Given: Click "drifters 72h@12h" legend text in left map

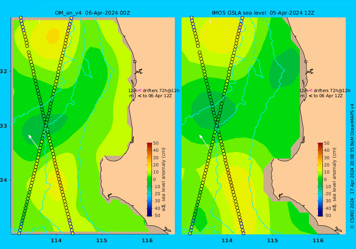Looking at the screenshot, I should coord(161,91).
